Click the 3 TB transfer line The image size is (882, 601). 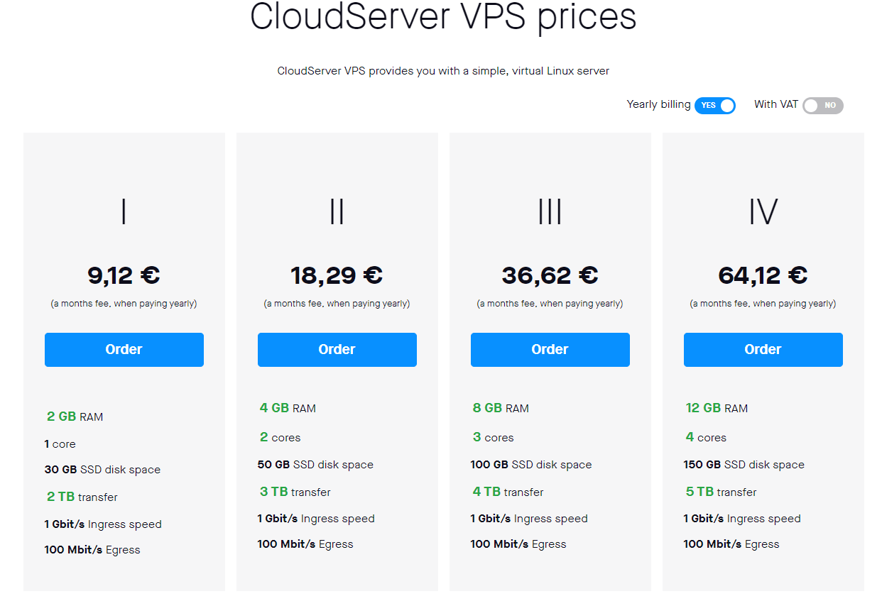295,492
